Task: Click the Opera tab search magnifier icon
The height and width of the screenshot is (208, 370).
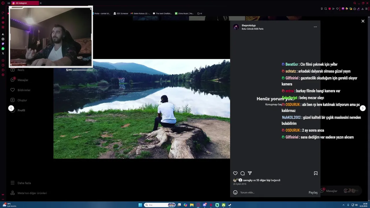Action: [x=355, y=3]
